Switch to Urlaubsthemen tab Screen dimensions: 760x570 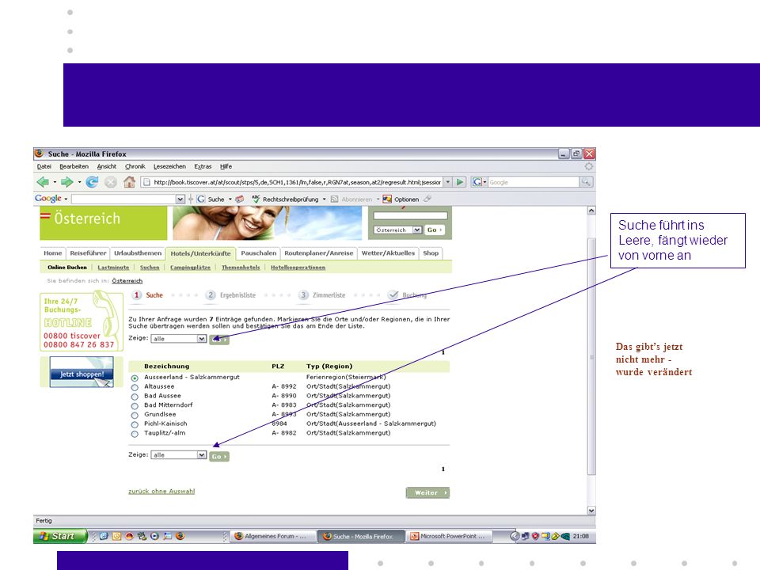click(138, 253)
